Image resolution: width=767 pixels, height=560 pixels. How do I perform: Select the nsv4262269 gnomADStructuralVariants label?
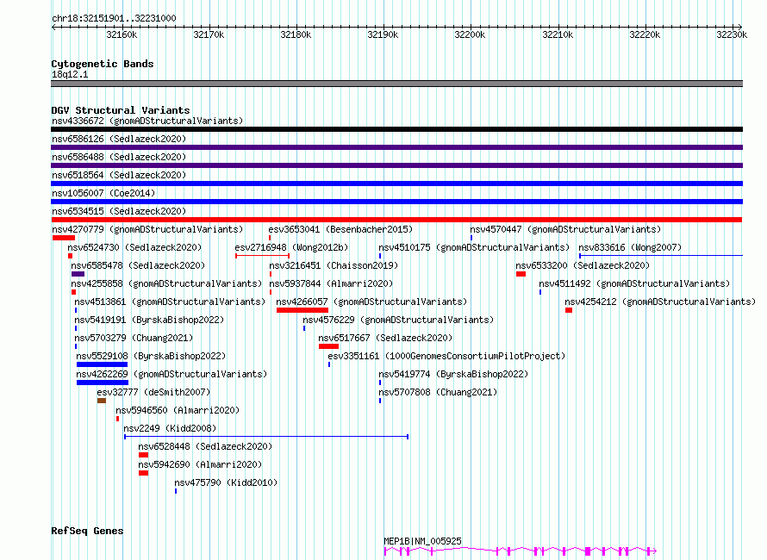171,374
